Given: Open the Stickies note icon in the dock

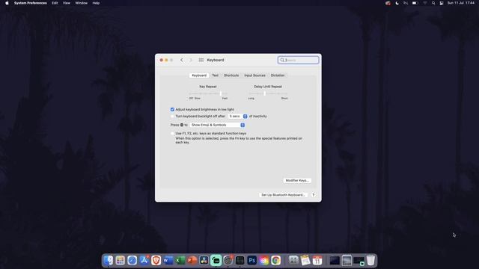Looking at the screenshot, I should 305,261.
